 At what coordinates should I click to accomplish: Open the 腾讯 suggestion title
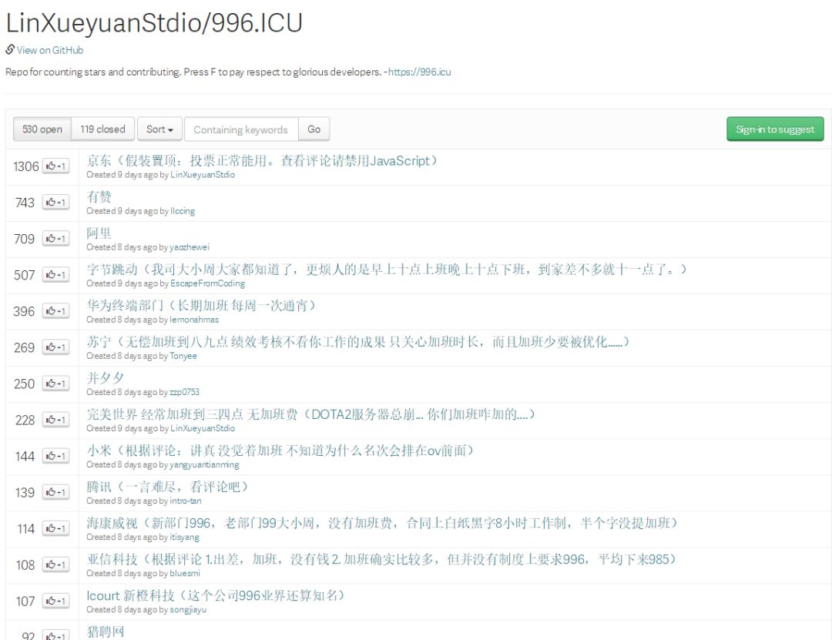(x=166, y=487)
